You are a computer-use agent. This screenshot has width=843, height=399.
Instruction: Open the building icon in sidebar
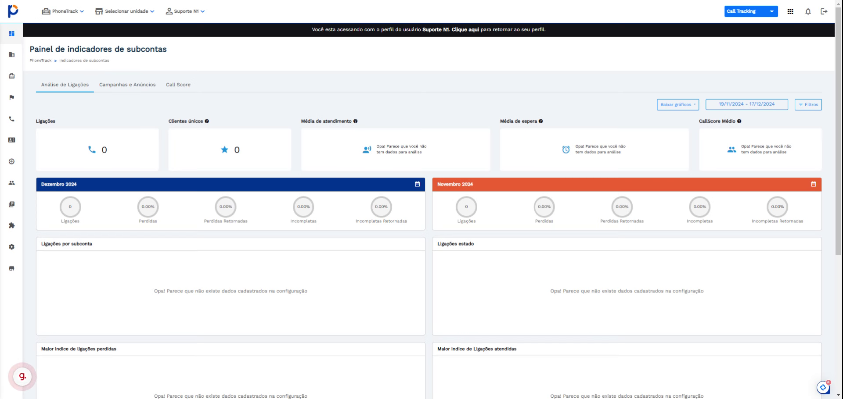12,55
